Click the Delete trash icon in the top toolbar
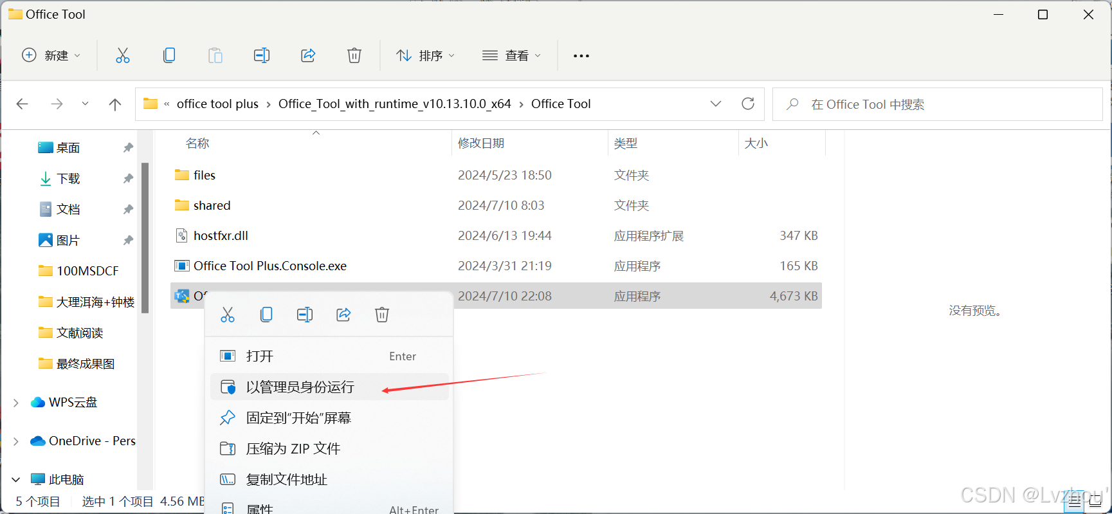 [x=354, y=56]
